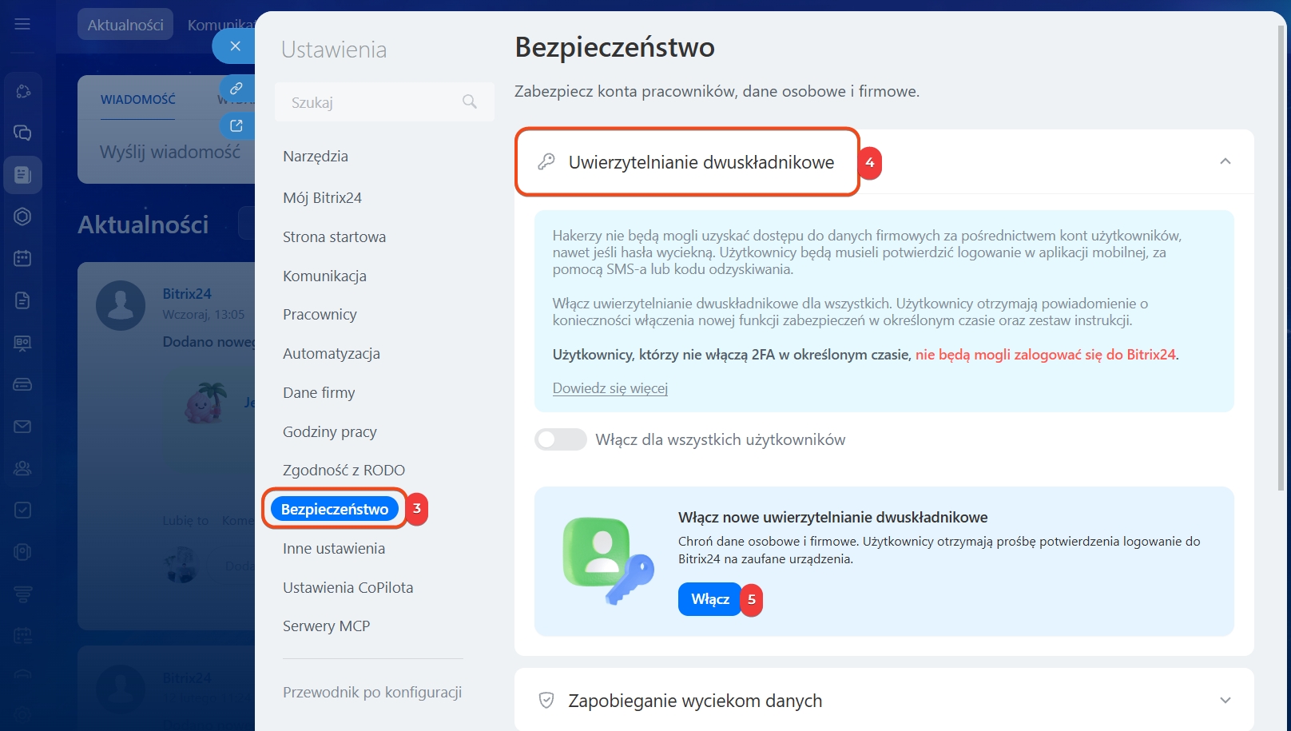Open the tasks checkmark icon in sidebar
The image size is (1291, 731).
[x=22, y=510]
